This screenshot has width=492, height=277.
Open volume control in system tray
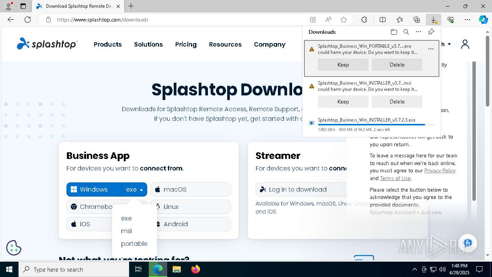[442, 269]
